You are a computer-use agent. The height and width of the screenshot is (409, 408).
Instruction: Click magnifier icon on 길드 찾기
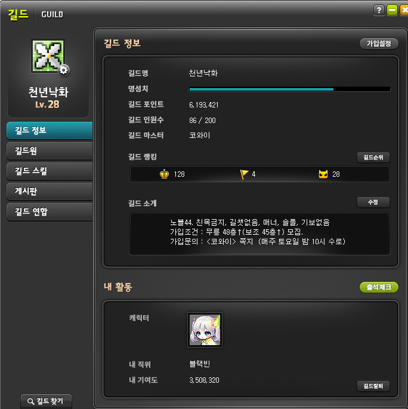tap(31, 401)
